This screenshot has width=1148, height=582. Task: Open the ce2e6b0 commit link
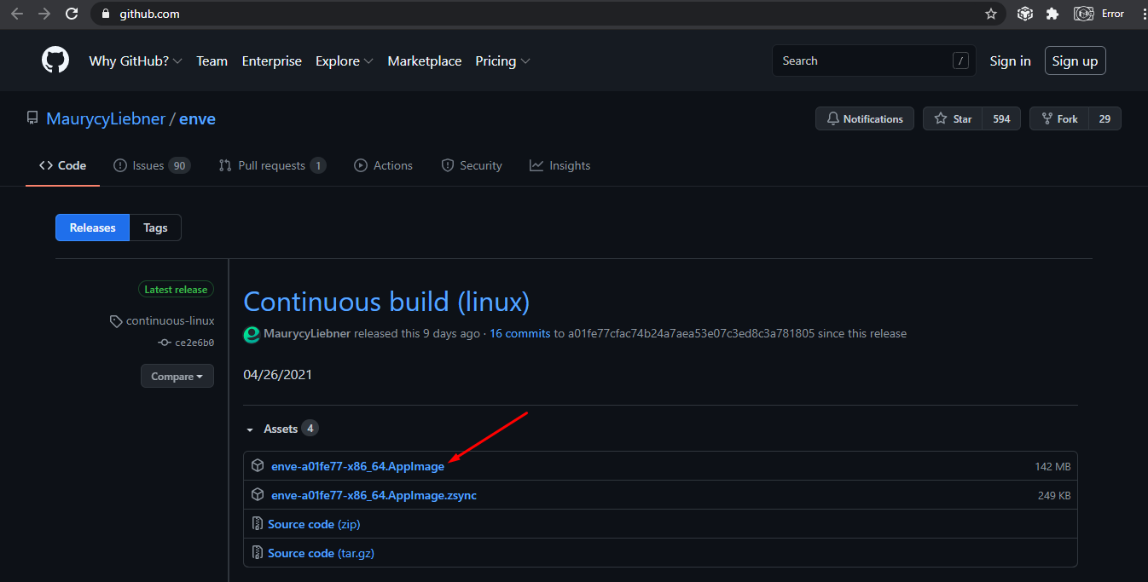click(x=194, y=343)
